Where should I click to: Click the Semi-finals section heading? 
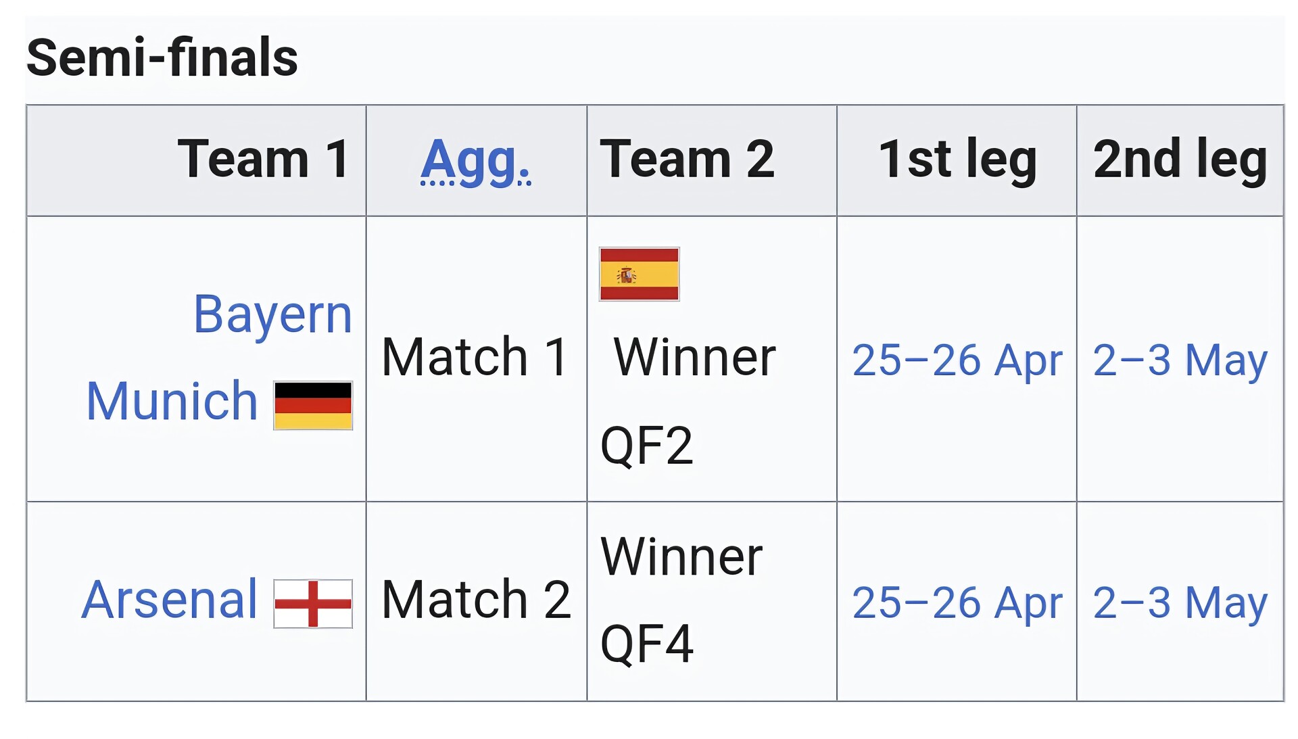pos(162,57)
